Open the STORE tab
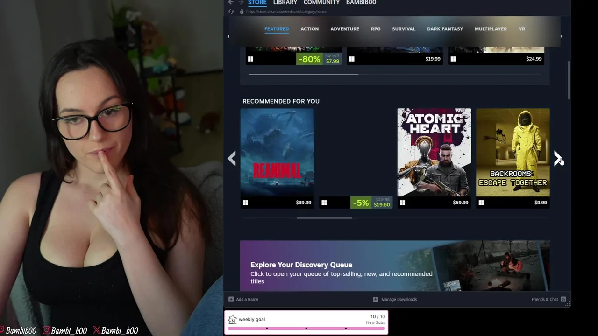The image size is (598, 336). 257,3
